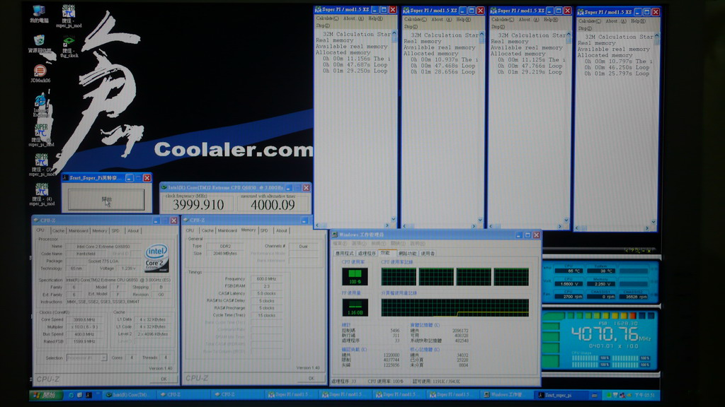
Task: Switch to Mainboard tab in CPU-Z timings window
Action: coord(227,230)
